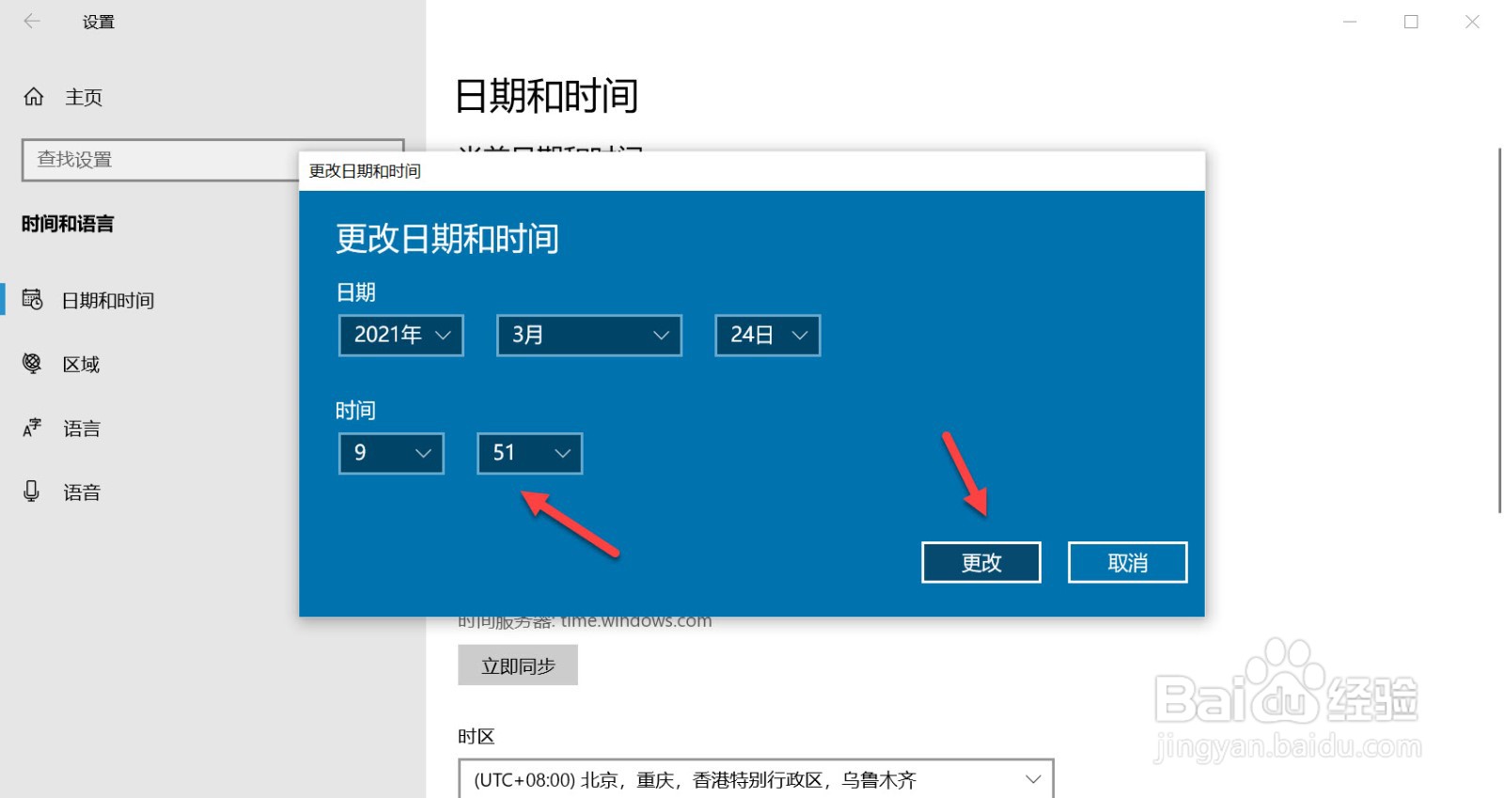Click the 区域 globe icon
This screenshot has height=798, width=1504.
pos(33,364)
